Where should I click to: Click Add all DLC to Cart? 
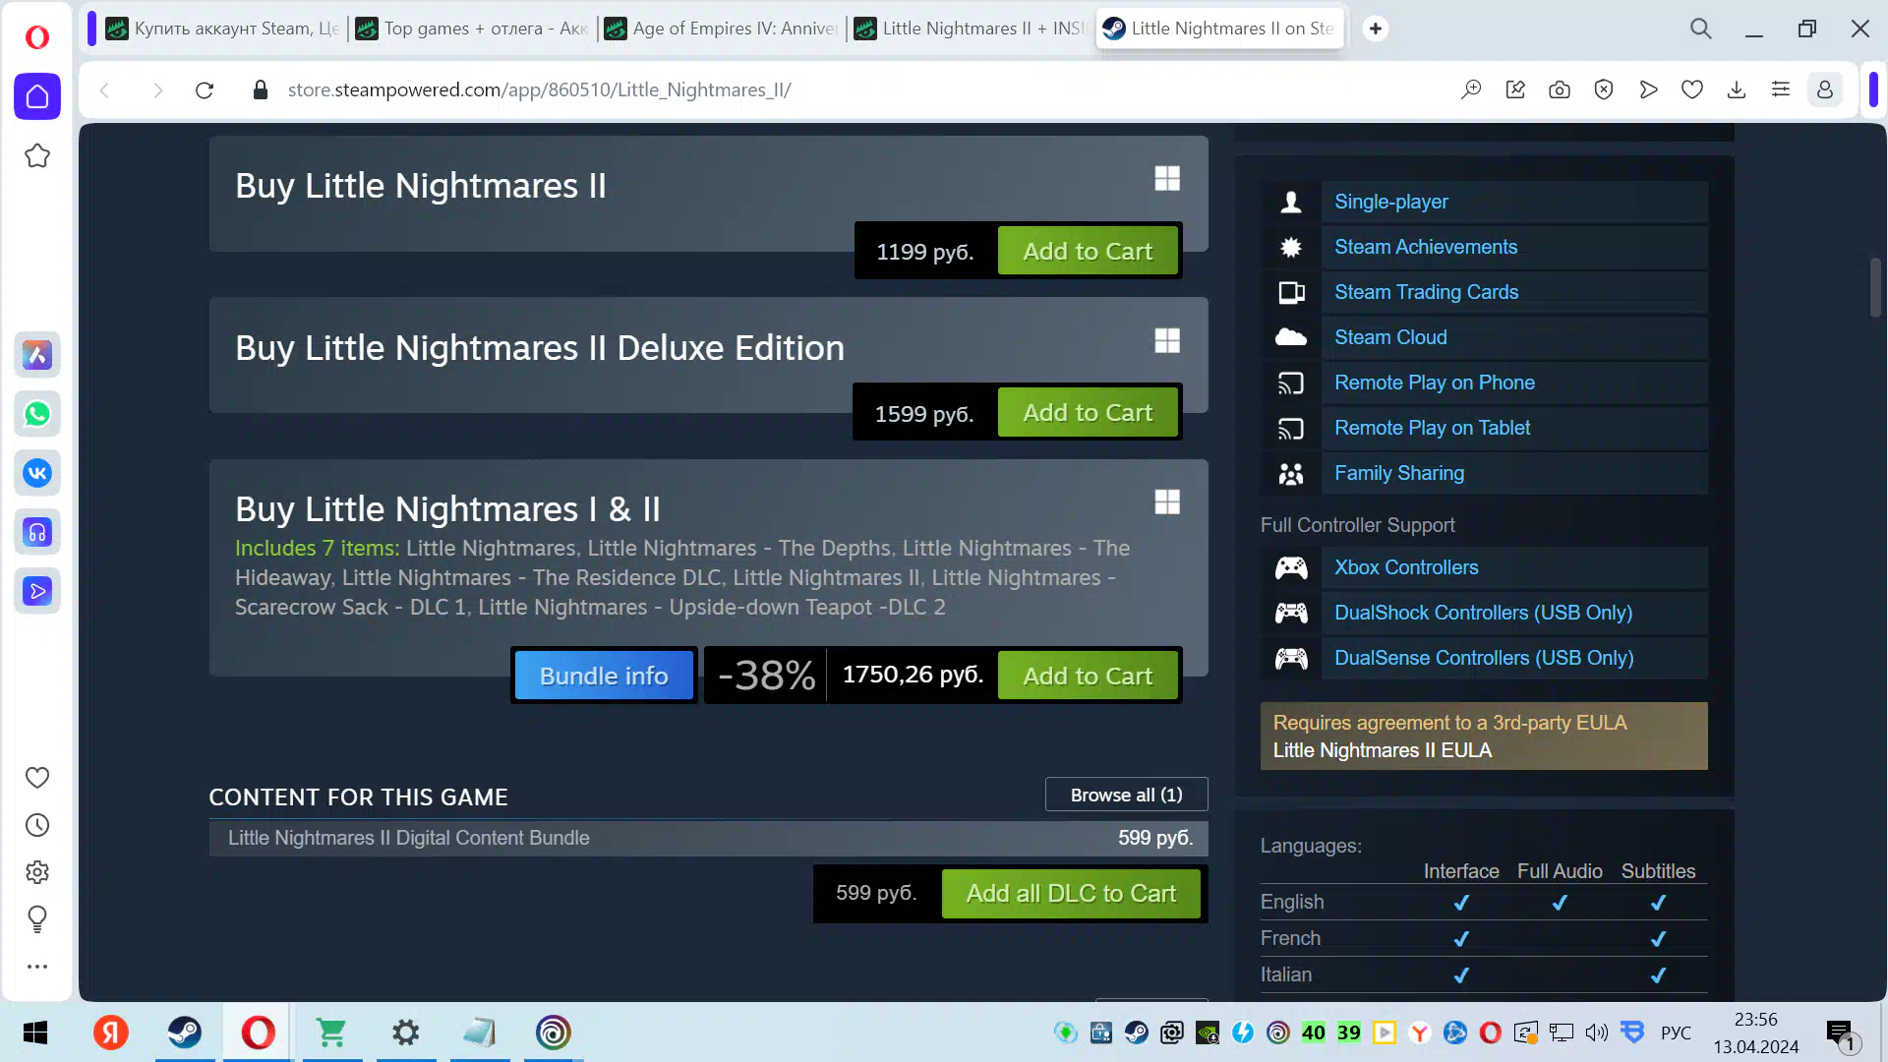1071,893
